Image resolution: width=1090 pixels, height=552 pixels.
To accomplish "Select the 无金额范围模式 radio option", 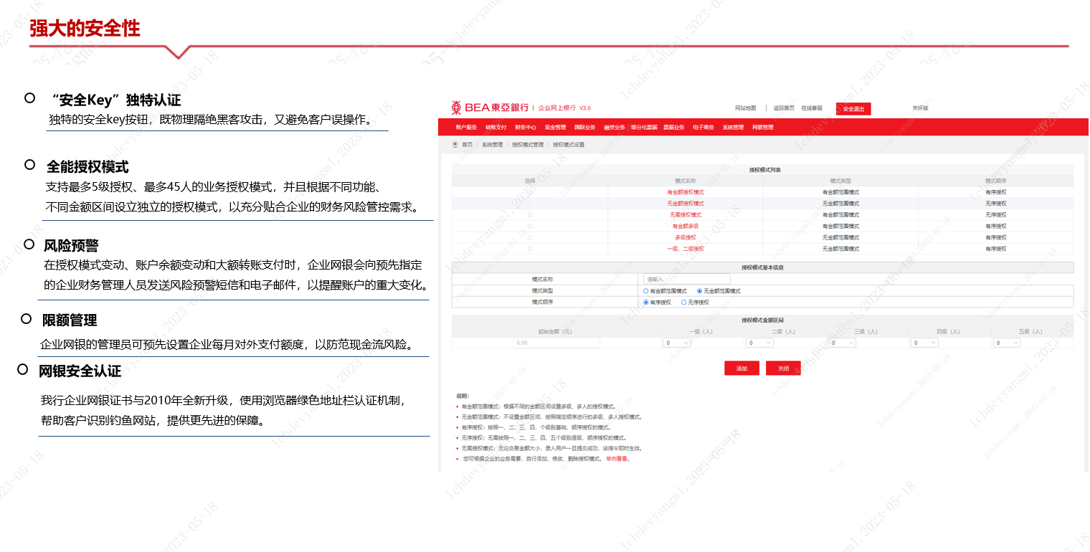I will click(x=700, y=291).
